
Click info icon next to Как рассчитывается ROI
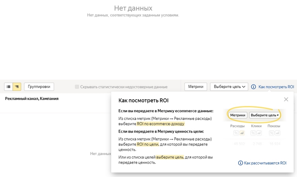[x=240, y=163]
